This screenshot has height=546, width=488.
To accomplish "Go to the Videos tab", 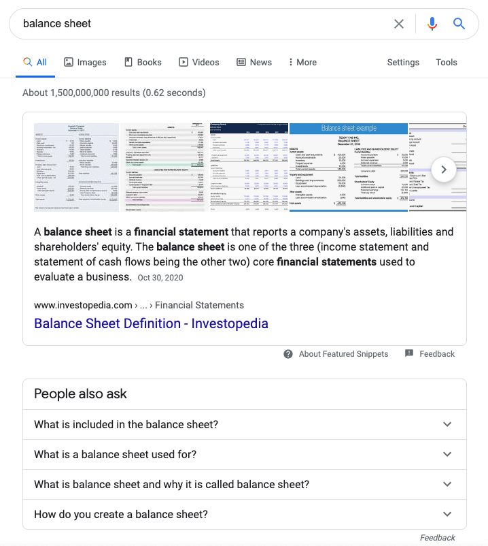I will [198, 62].
